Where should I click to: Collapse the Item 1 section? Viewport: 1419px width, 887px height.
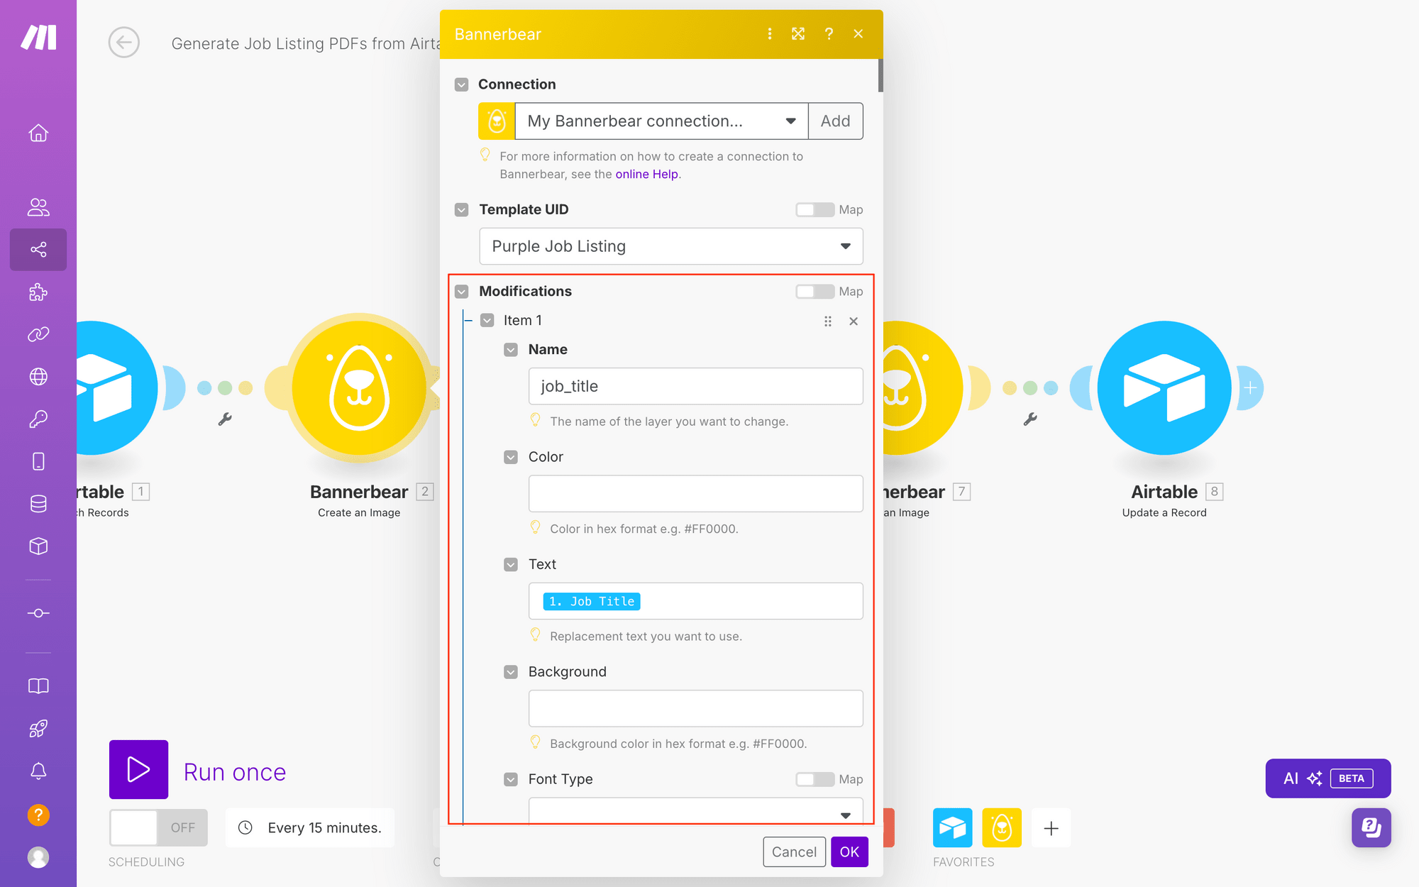tap(487, 321)
